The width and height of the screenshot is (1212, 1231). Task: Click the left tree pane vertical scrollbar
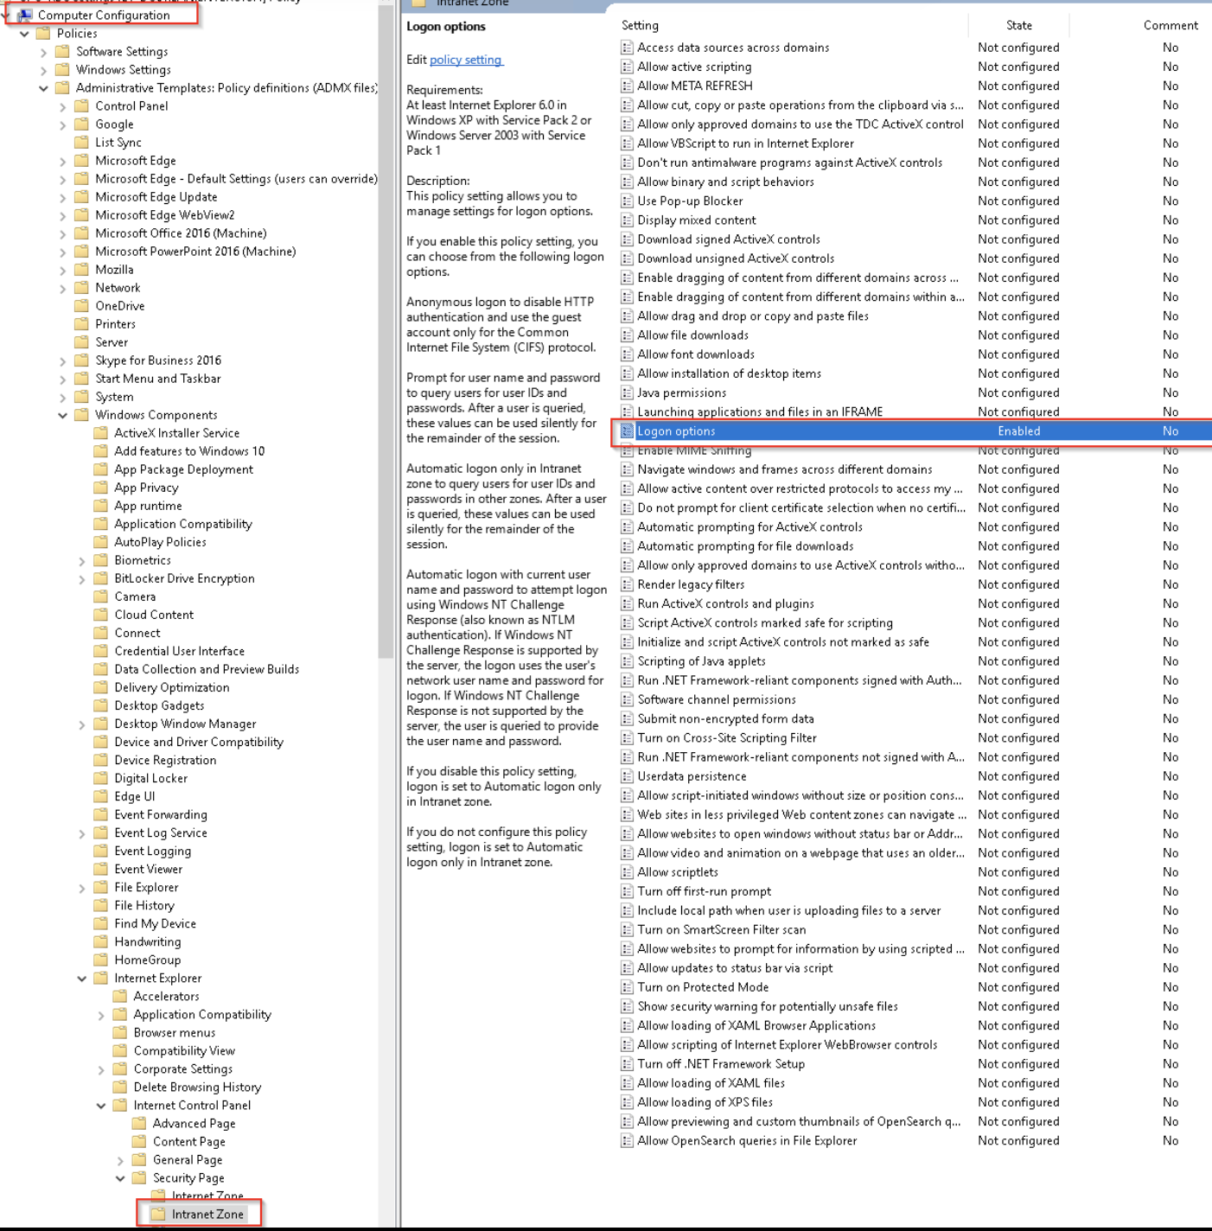[x=386, y=346]
